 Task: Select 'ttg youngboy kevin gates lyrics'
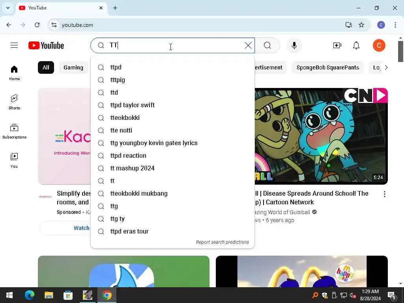pos(173,143)
